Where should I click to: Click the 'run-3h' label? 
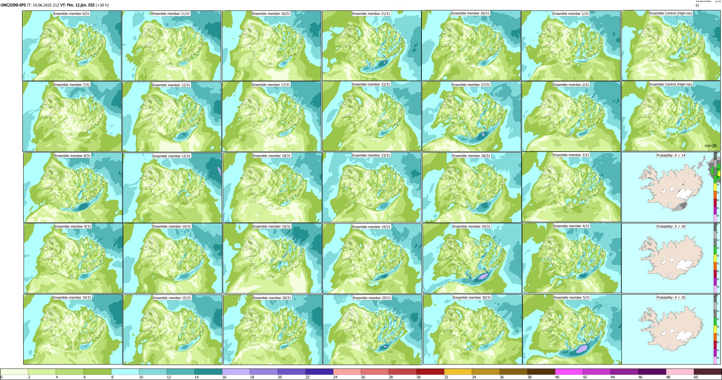click(711, 146)
